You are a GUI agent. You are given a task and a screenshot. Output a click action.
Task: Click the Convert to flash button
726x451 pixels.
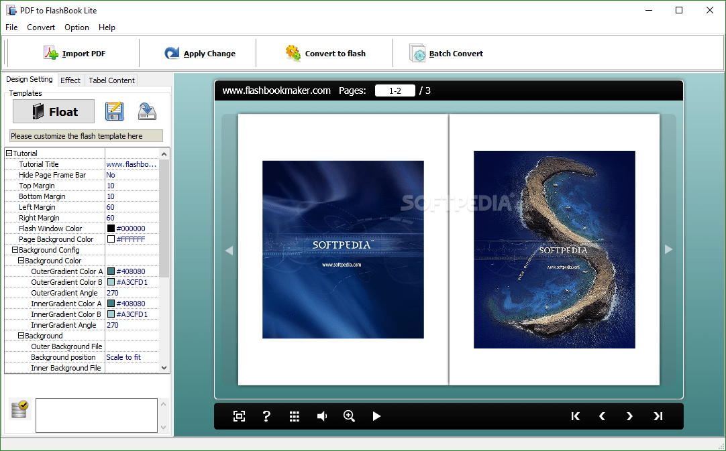[x=325, y=54]
